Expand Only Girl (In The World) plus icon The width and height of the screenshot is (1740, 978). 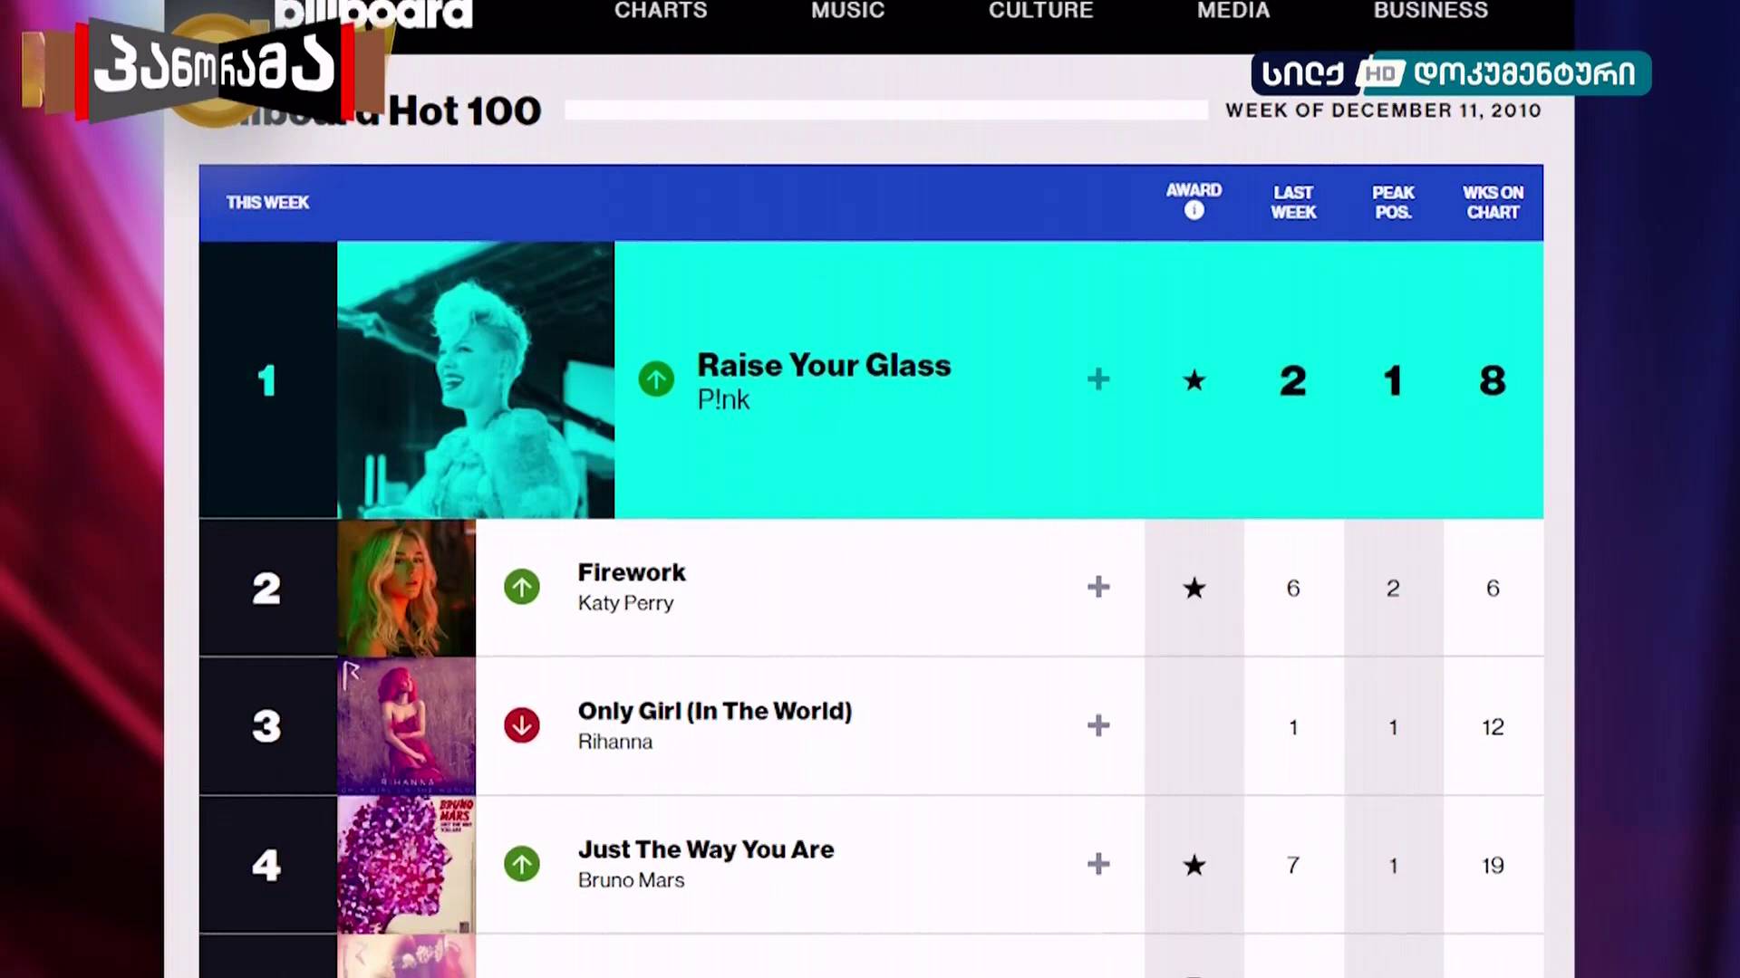(x=1098, y=725)
